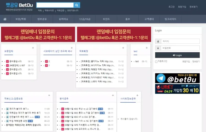The width and height of the screenshot is (206, 132).
Task: Open the 유머이슈 navigation menu
Action: 64,19
